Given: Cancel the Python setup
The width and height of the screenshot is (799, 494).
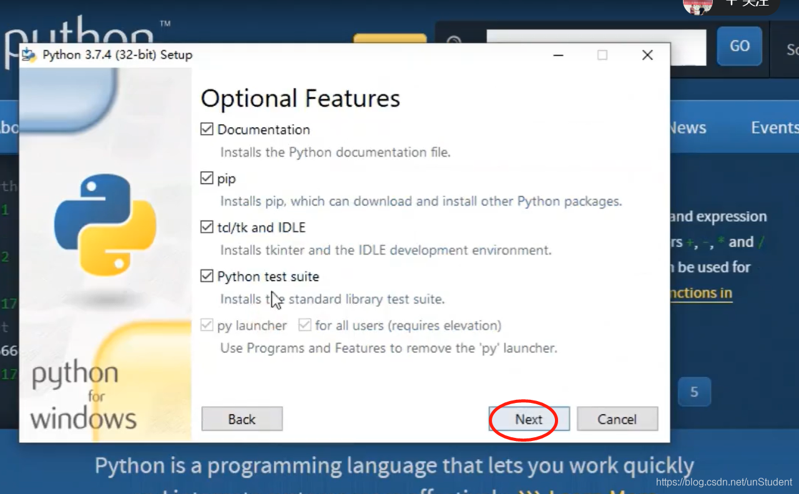Looking at the screenshot, I should 617,419.
